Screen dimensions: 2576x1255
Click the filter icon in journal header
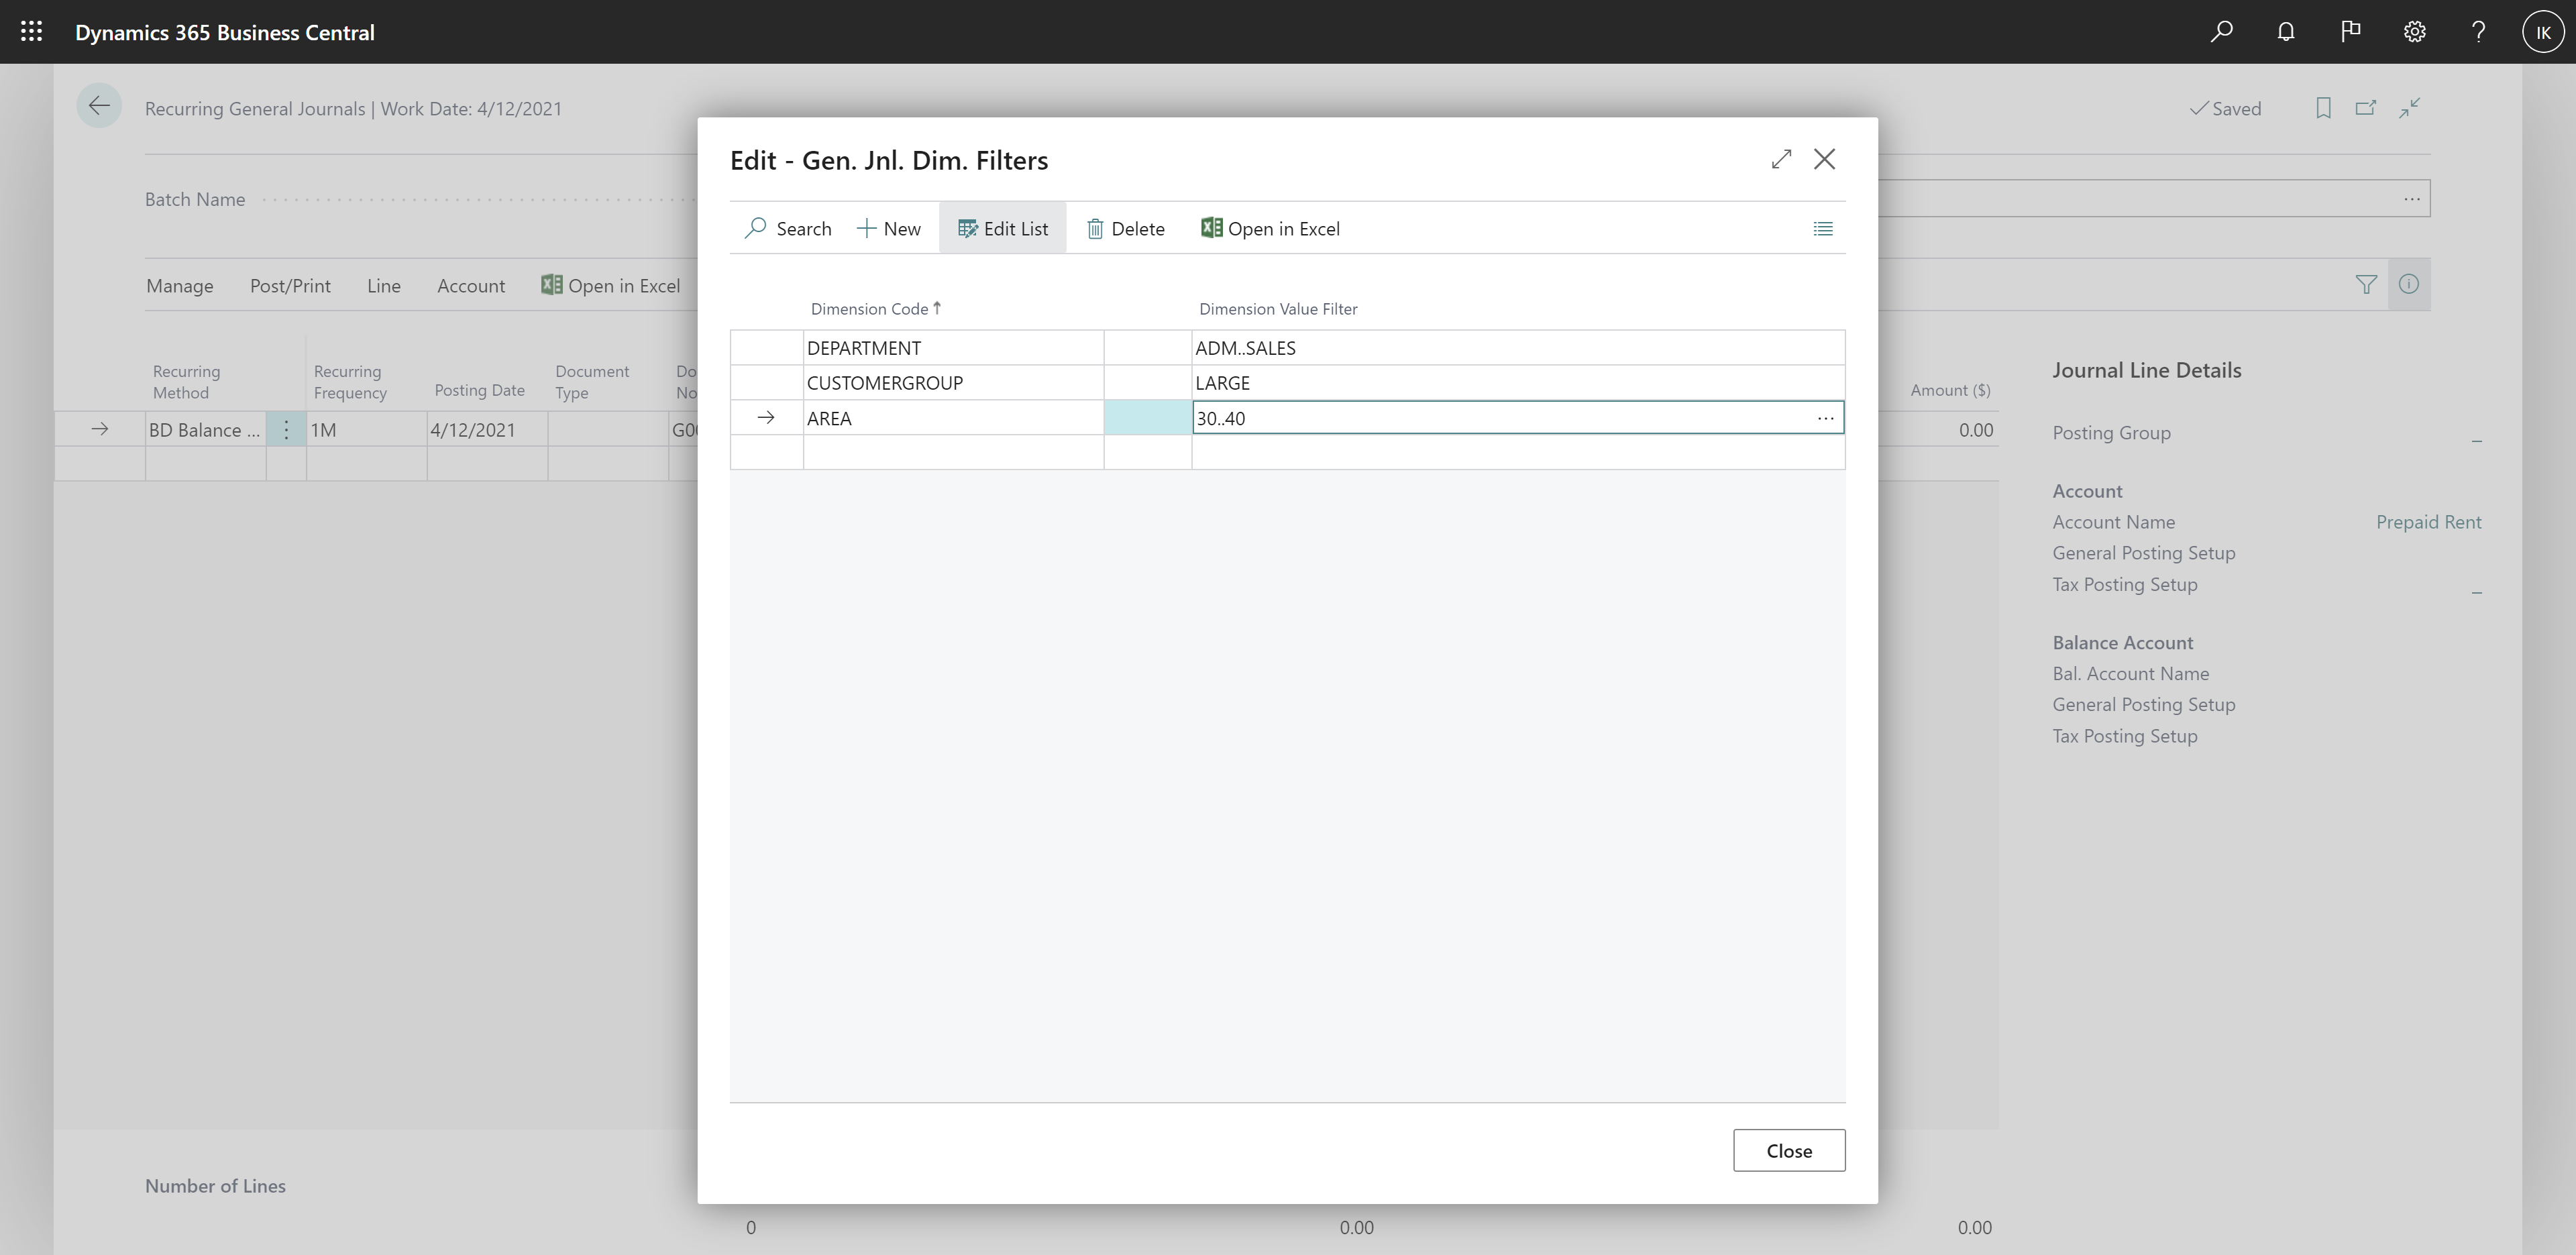coord(2366,284)
